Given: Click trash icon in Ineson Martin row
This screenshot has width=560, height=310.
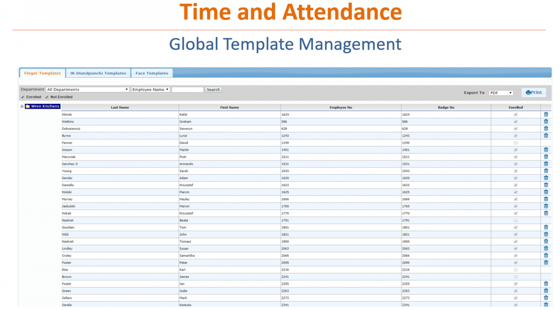Looking at the screenshot, I should 545,150.
